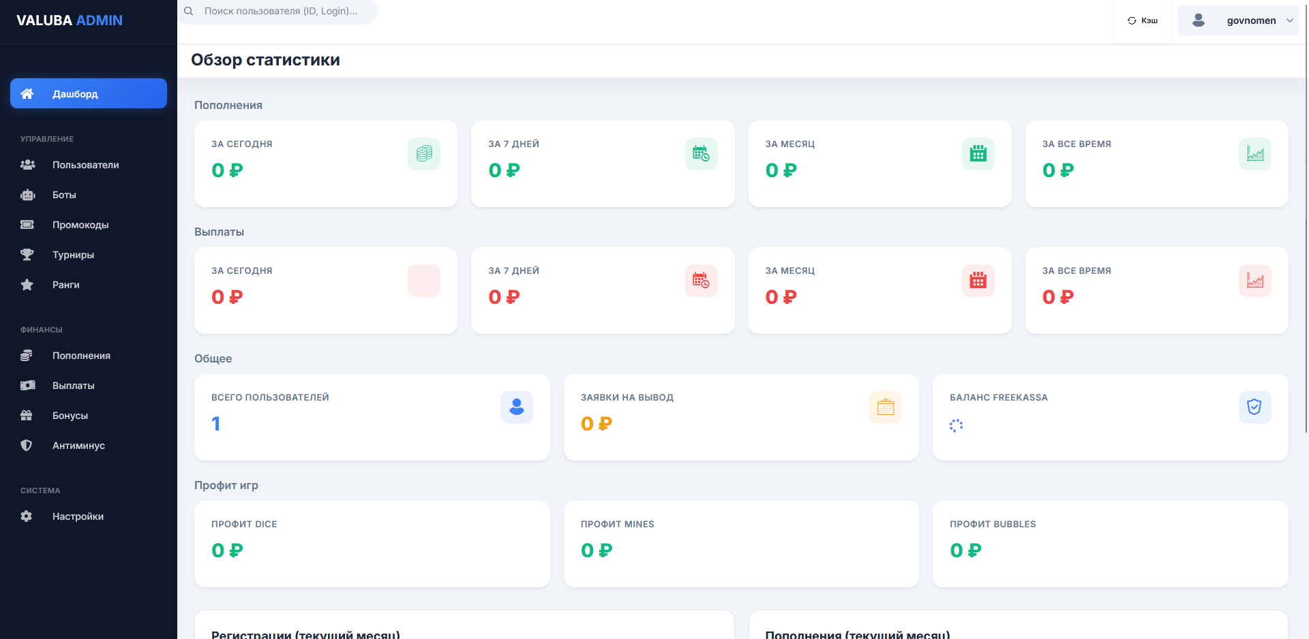
Task: Open Bonuses via the gift icon
Action: (27, 416)
